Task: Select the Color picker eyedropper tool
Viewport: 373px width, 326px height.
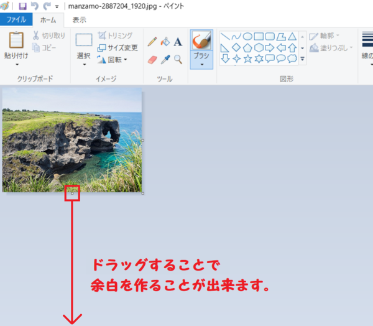Action: (x=165, y=60)
